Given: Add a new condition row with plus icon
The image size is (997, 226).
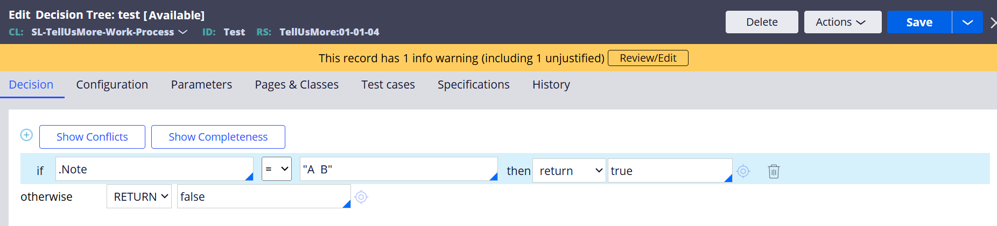Looking at the screenshot, I should [26, 135].
